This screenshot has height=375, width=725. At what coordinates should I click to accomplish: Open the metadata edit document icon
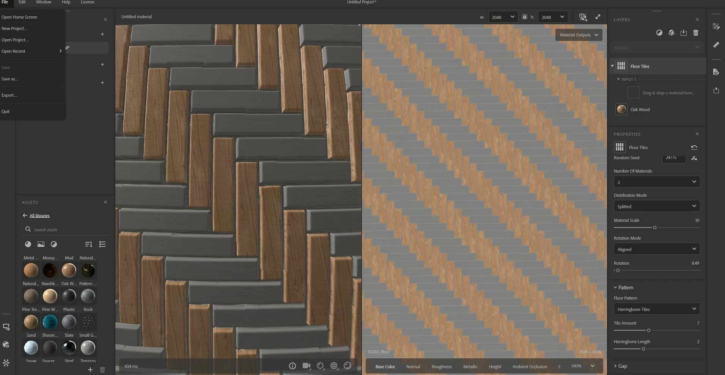(x=716, y=72)
